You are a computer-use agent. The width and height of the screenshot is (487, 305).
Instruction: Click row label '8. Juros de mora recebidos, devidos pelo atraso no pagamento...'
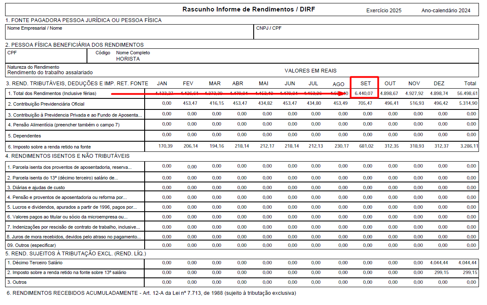tap(74, 237)
